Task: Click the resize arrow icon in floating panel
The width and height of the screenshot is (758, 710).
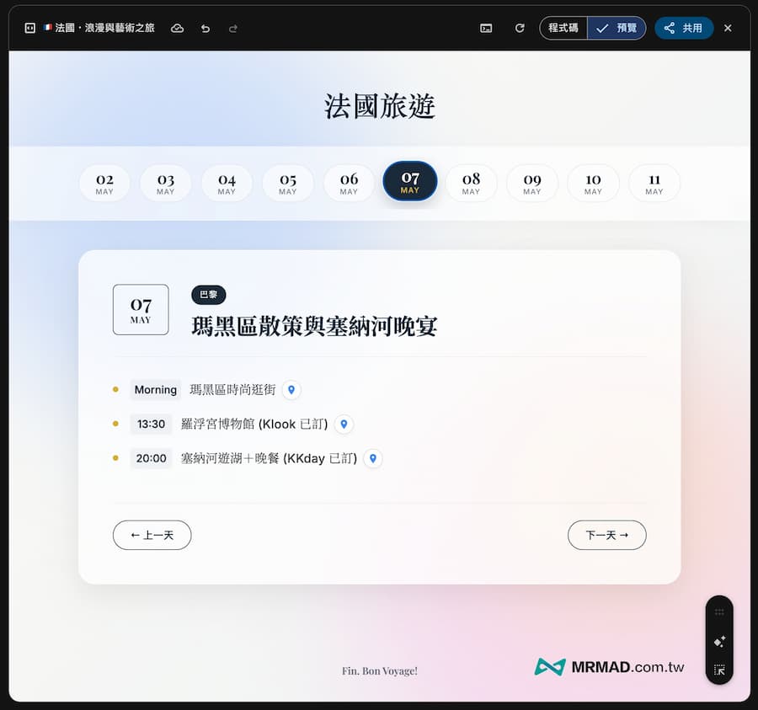Action: [719, 670]
